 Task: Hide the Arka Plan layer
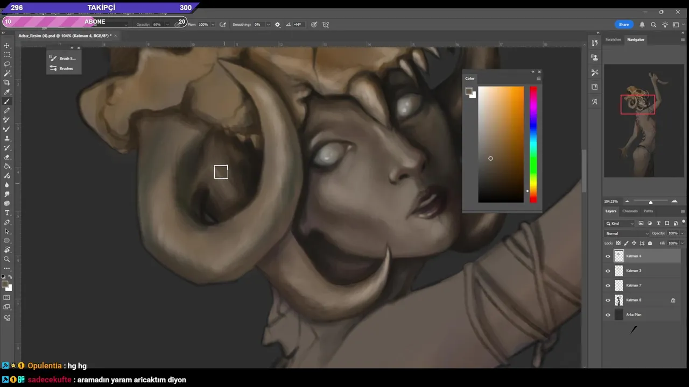pos(608,315)
